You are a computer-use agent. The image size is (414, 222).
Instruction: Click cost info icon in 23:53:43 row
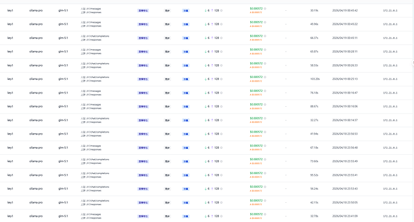click(x=265, y=187)
